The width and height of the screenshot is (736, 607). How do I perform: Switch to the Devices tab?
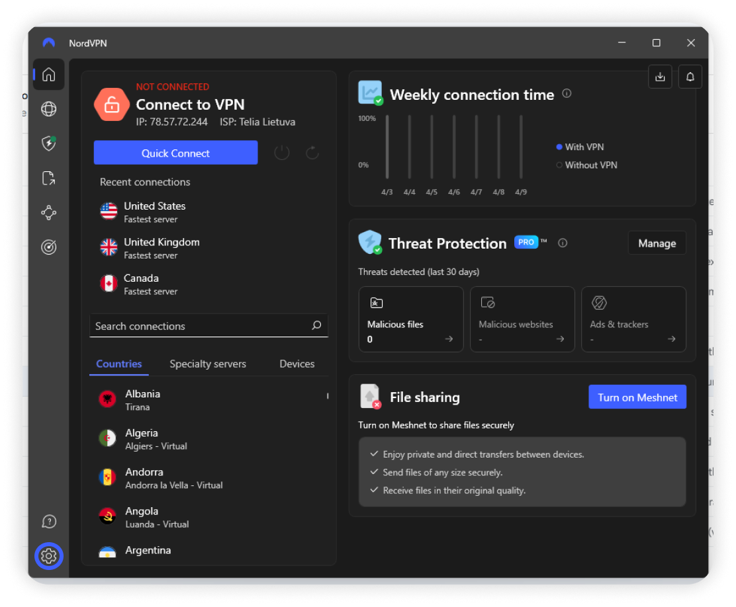pos(297,364)
